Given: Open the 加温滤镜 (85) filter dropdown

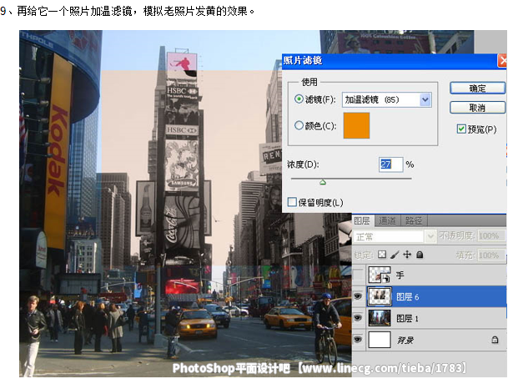Looking at the screenshot, I should pyautogui.click(x=387, y=100).
